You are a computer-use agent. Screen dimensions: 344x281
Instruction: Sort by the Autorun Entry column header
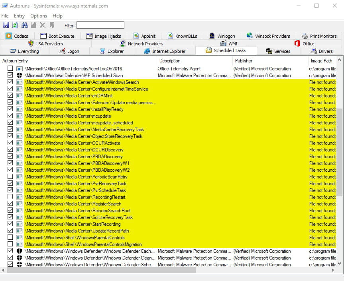tap(79, 61)
